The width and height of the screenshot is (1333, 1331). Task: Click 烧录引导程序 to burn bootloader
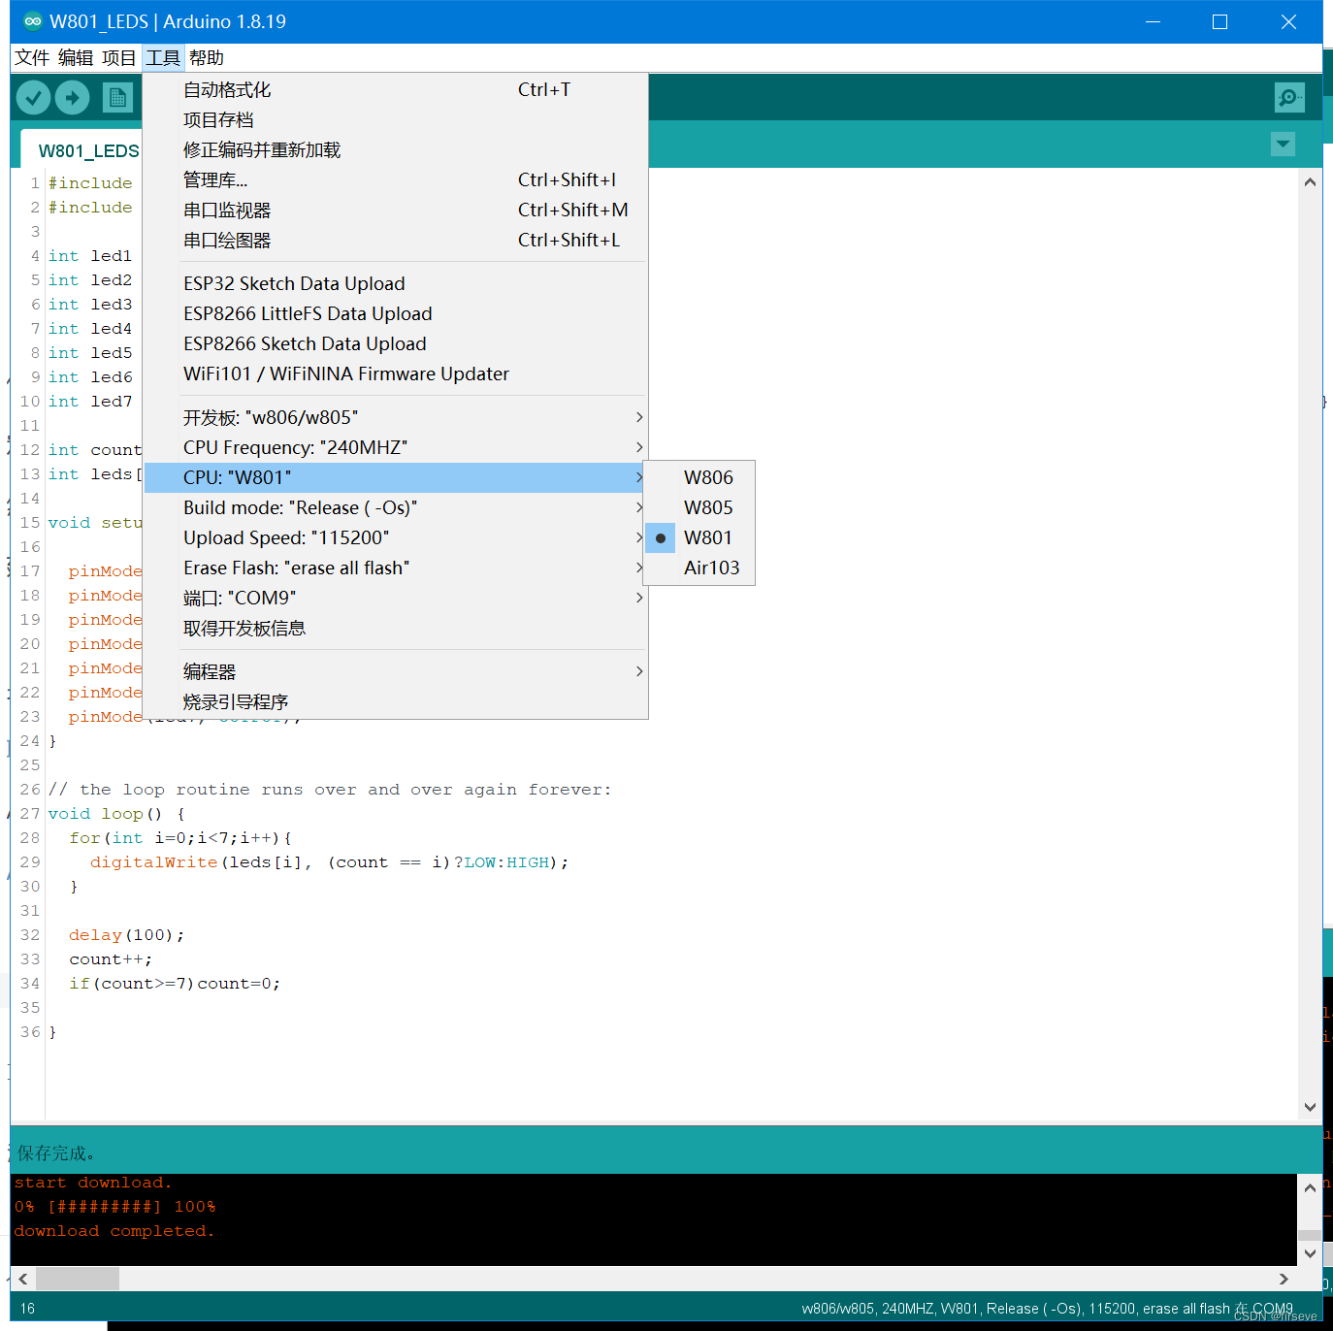click(x=236, y=701)
